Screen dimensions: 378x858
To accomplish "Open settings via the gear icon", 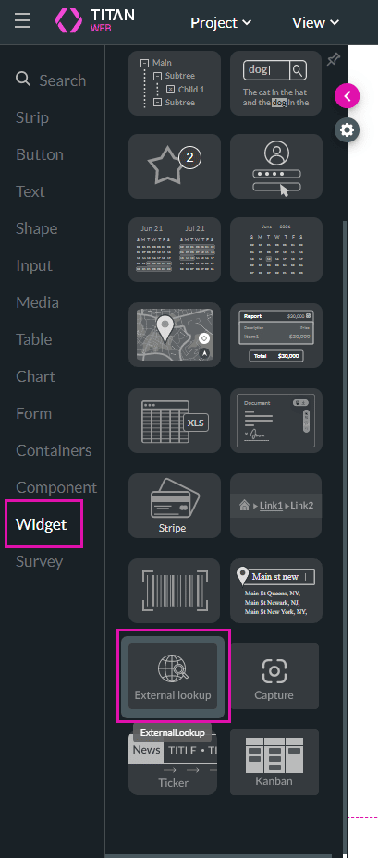I will pos(347,130).
